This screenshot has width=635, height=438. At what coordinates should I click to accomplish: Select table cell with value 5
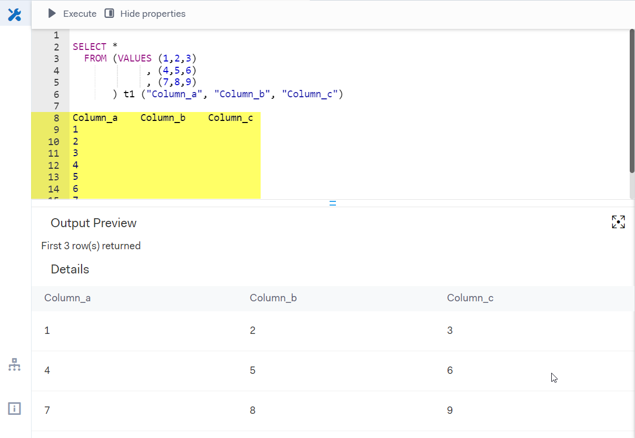(x=253, y=371)
